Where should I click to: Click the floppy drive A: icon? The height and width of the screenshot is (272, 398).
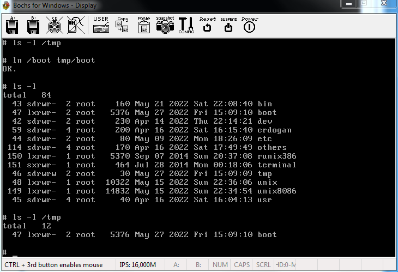pos(13,25)
